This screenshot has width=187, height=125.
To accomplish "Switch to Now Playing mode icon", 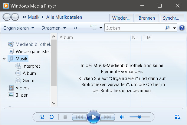I will (x=178, y=117).
